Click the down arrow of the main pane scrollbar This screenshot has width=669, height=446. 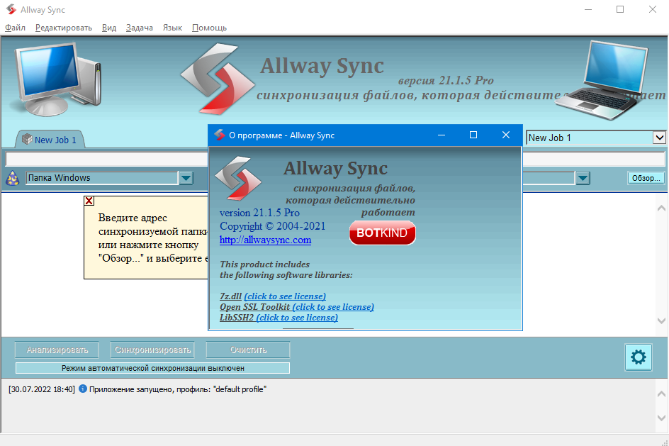(661, 321)
